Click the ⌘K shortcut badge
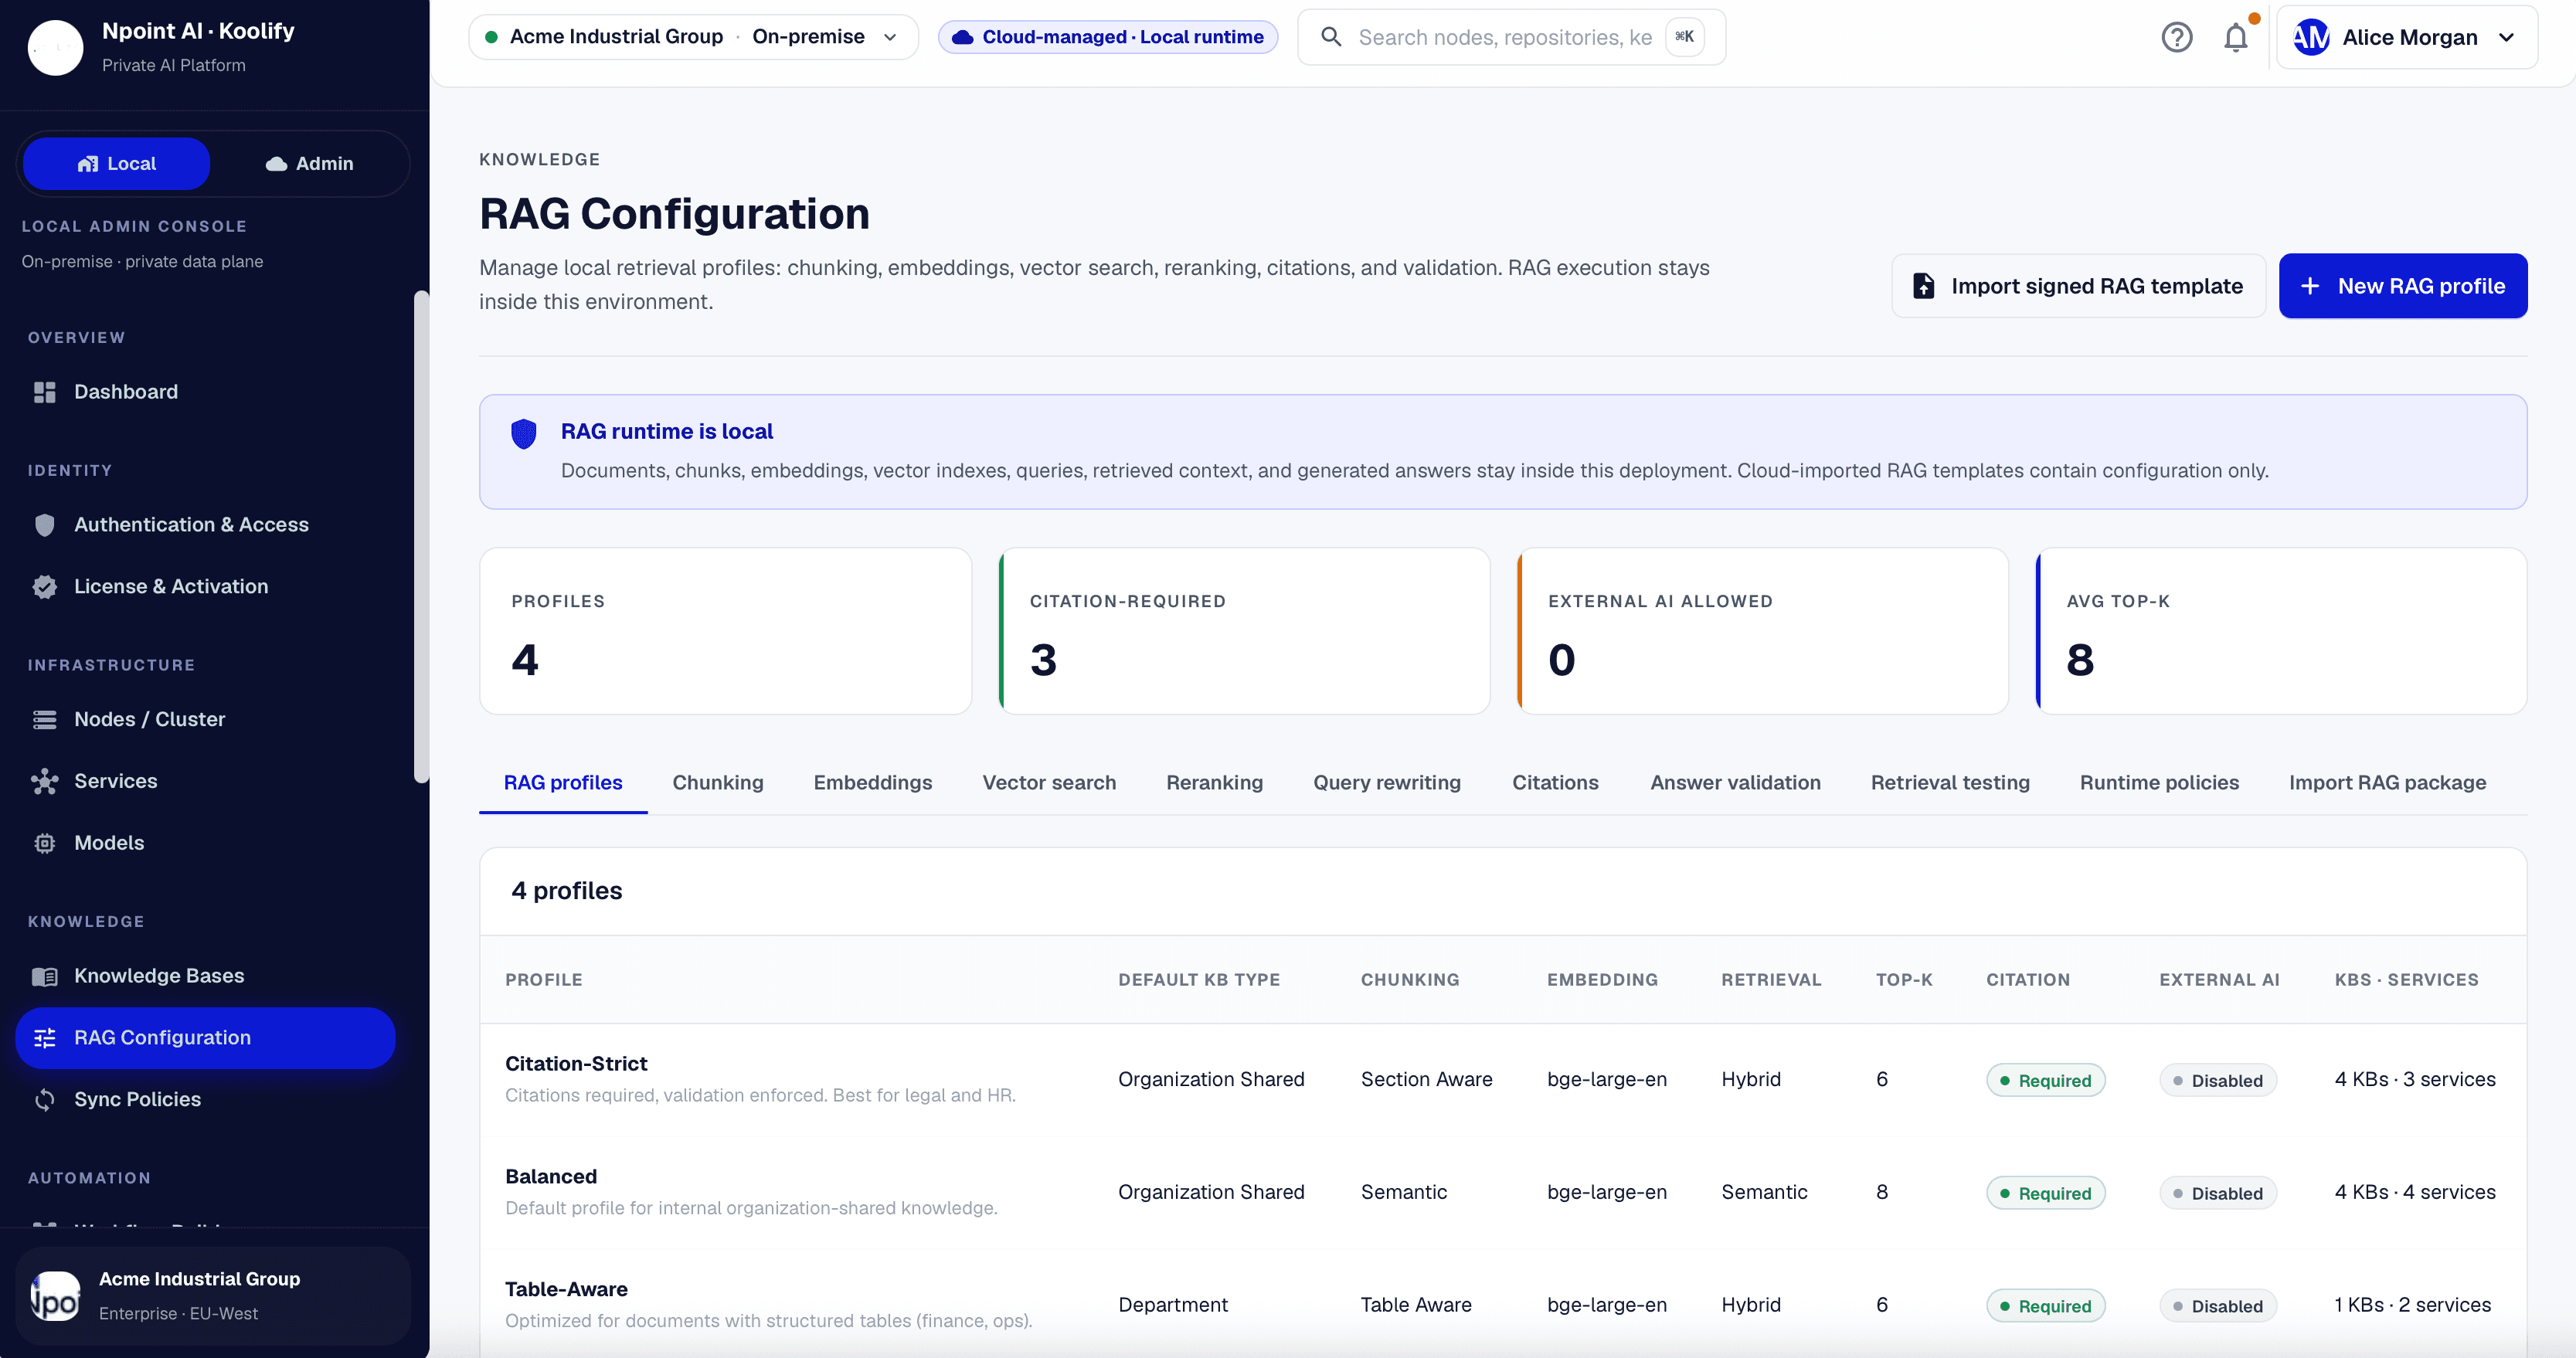 tap(1684, 37)
